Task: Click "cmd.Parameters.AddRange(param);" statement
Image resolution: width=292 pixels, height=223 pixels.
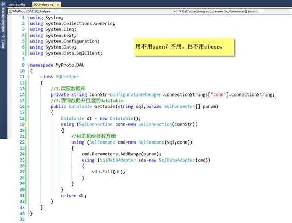Action: [121, 154]
